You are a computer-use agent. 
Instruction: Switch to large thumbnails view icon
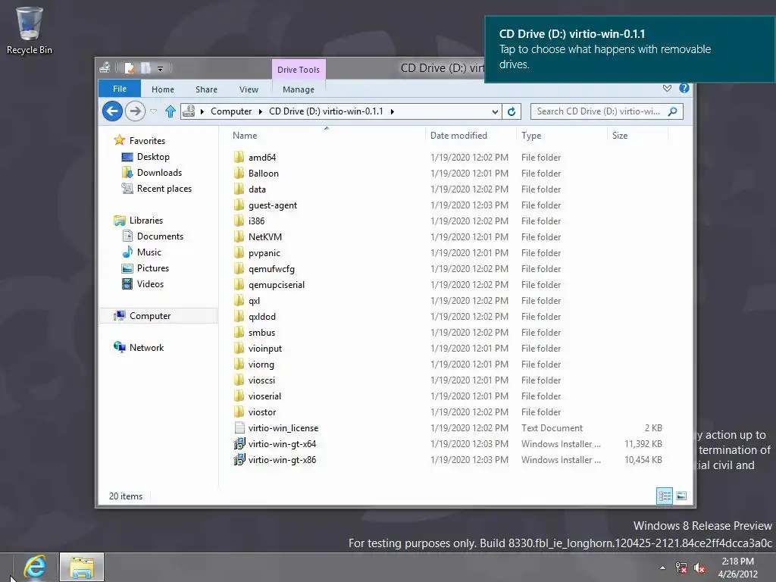pos(681,496)
